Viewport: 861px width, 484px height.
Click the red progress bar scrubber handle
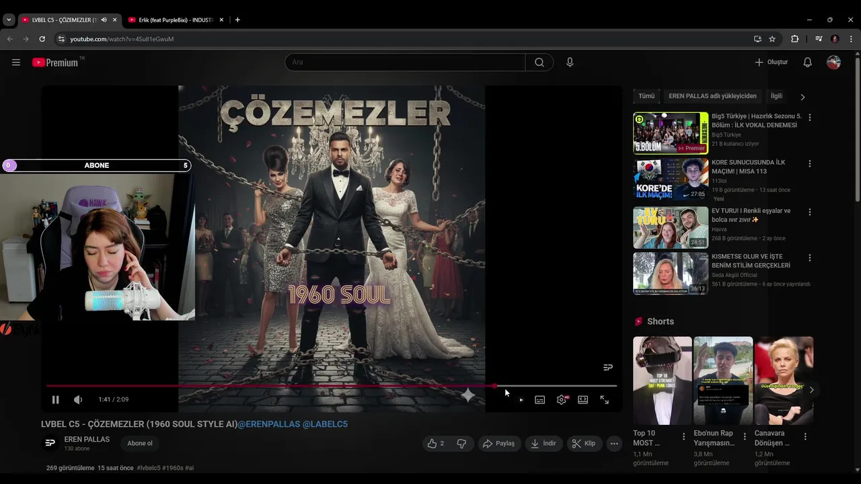[x=494, y=386]
